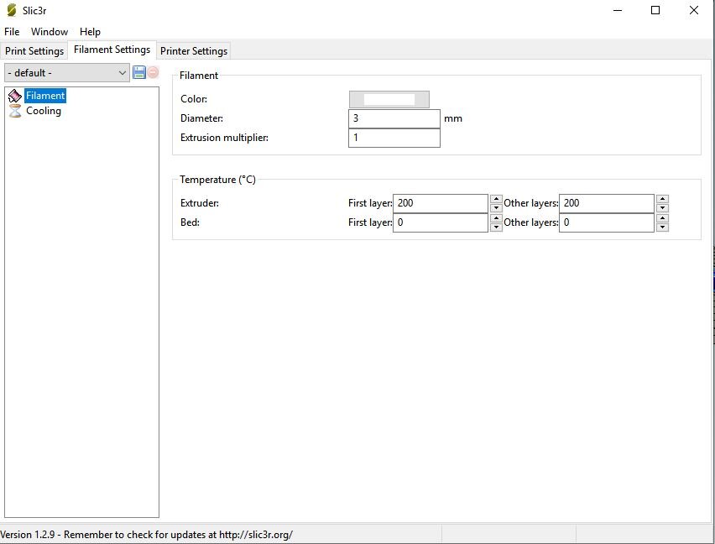Viewport: 715px width, 544px height.
Task: Click the 'Extruder:' row label
Action: pyautogui.click(x=200, y=203)
